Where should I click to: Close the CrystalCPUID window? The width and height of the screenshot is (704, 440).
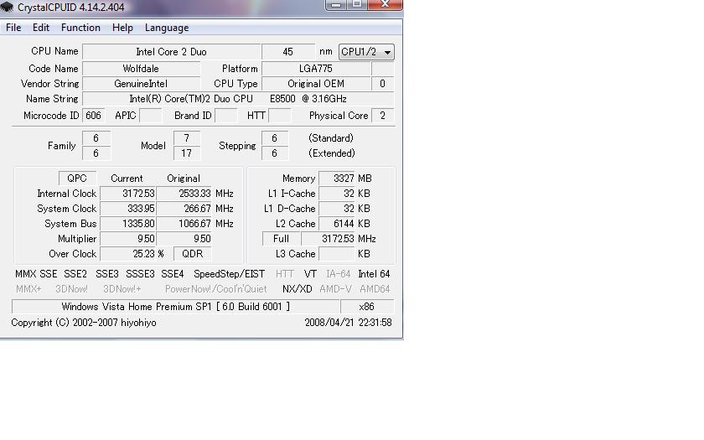tap(385, 4)
